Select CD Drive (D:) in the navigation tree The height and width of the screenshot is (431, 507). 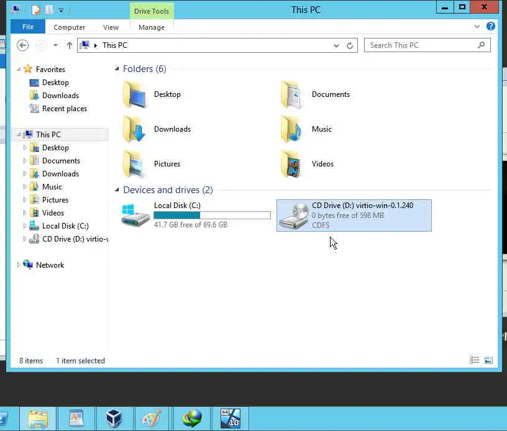tap(75, 238)
